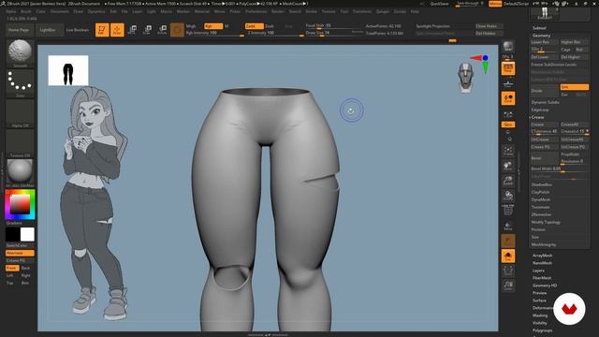Click the Zoom3D view icon

coord(507,181)
